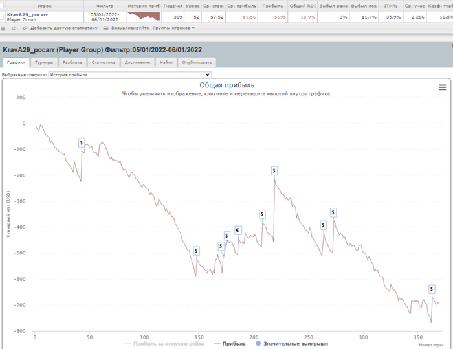Viewport: 453px width, 349px height.
Task: Sort by the ITM% column header
Action: (391, 6)
